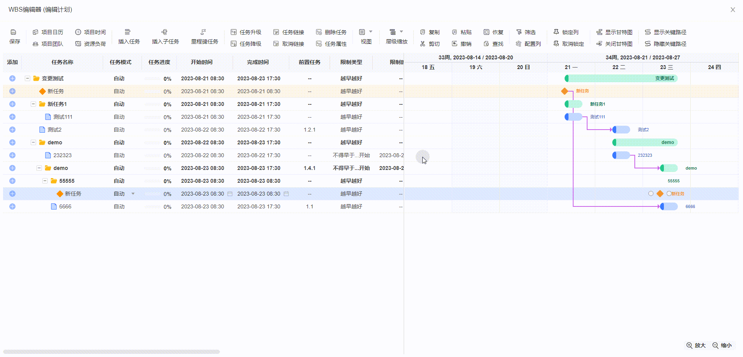Collapse the 变更测试 tree node

[28, 78]
